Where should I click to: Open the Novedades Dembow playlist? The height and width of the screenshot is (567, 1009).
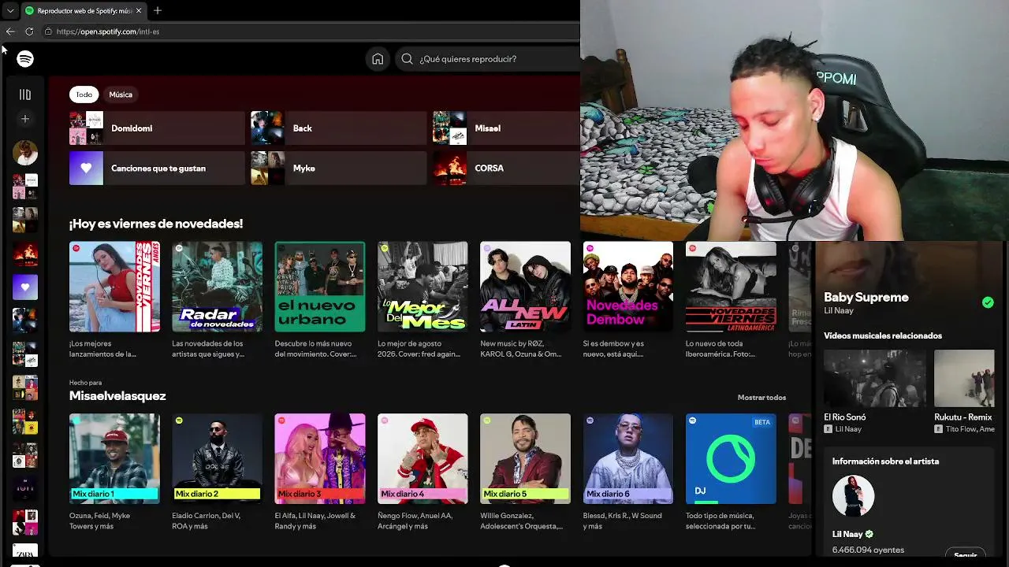coord(628,287)
